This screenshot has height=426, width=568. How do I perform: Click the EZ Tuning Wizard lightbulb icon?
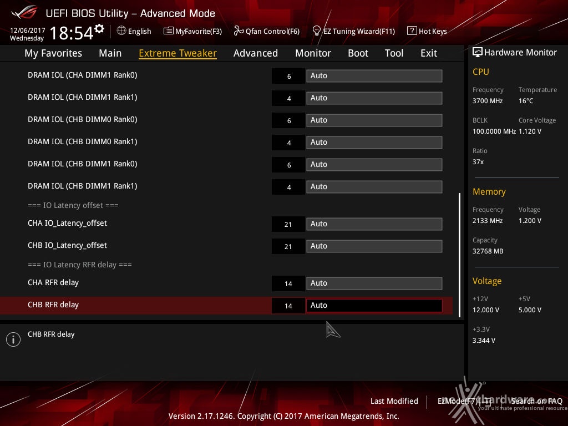(316, 31)
